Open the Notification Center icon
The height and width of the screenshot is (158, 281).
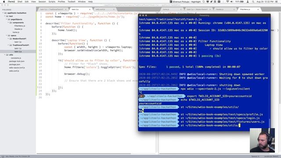tap(277, 2)
